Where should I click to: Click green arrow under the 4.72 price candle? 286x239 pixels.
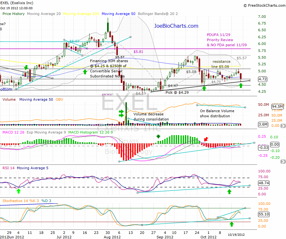click(241, 85)
